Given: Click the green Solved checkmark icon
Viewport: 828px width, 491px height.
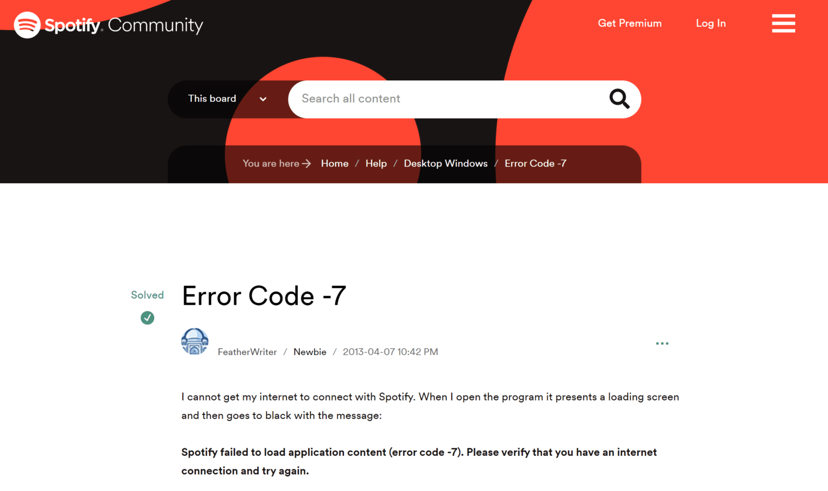Looking at the screenshot, I should tap(147, 318).
